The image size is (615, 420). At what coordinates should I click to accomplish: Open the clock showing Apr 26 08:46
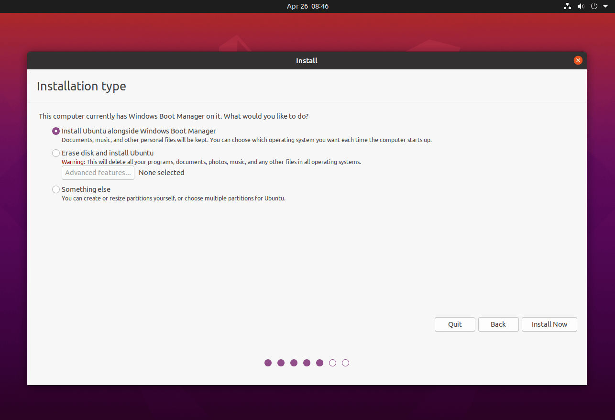coord(307,6)
